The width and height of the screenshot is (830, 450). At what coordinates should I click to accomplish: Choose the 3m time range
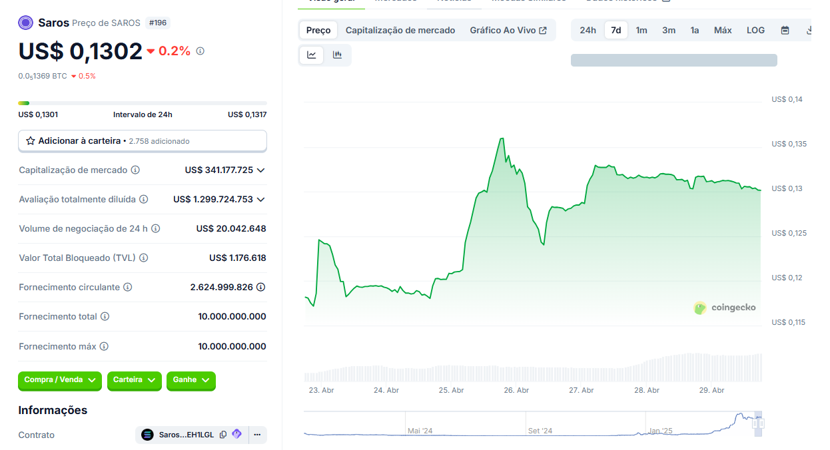pyautogui.click(x=669, y=30)
